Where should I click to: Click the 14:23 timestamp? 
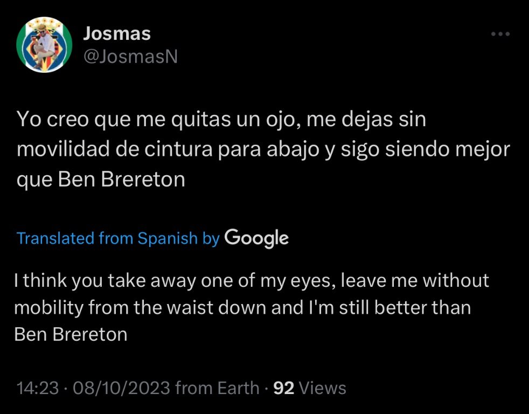click(37, 388)
